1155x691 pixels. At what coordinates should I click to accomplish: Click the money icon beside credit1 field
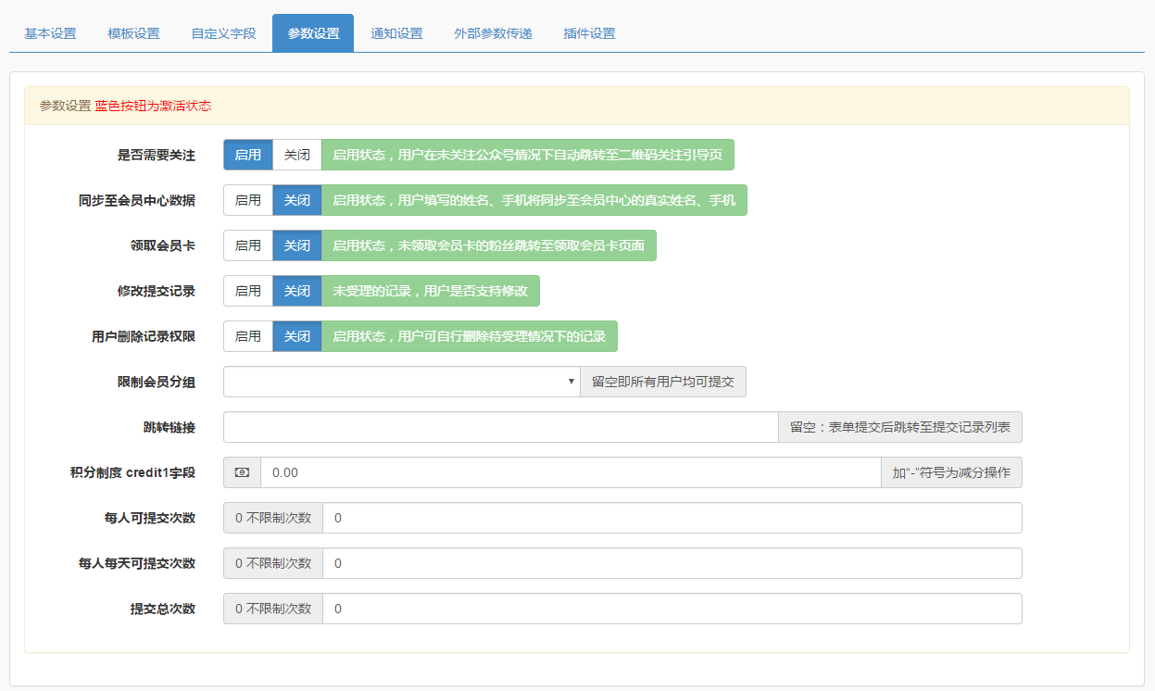tap(242, 472)
